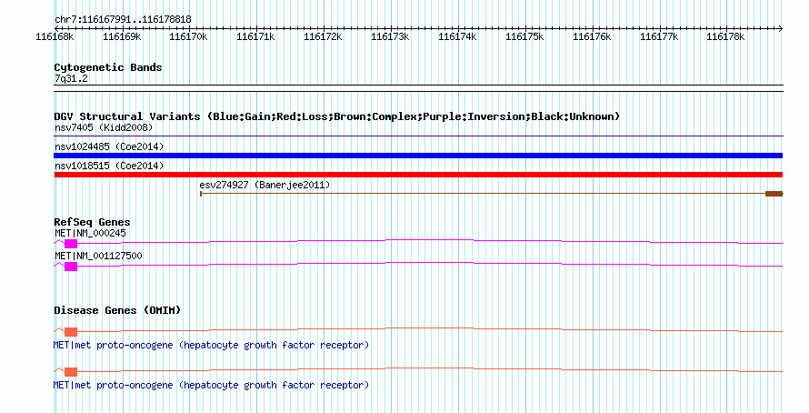Select the 116176k ruler tick label

click(x=592, y=36)
